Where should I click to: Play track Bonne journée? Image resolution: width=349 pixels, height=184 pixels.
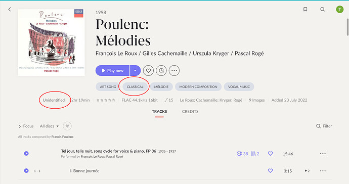pos(26,171)
